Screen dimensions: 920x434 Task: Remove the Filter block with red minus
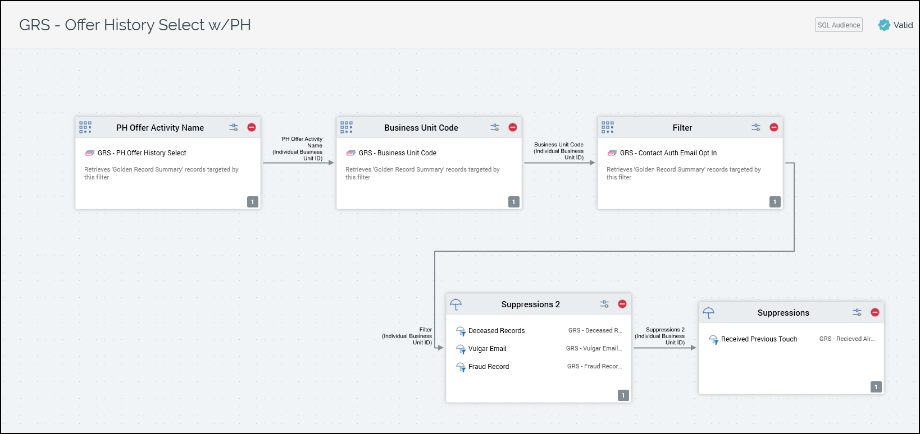(774, 127)
